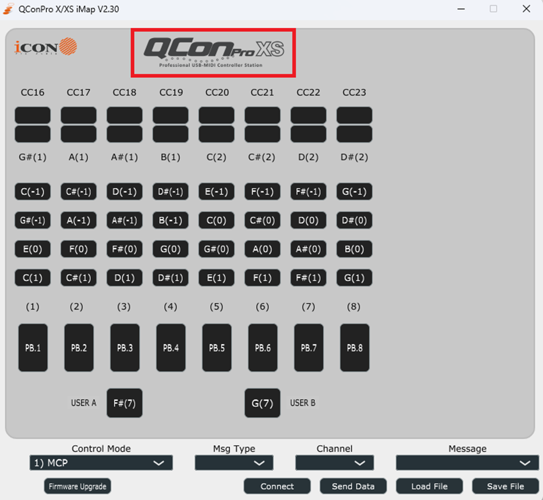Click the Firmware Upgrade button
The width and height of the screenshot is (543, 500).
click(77, 486)
